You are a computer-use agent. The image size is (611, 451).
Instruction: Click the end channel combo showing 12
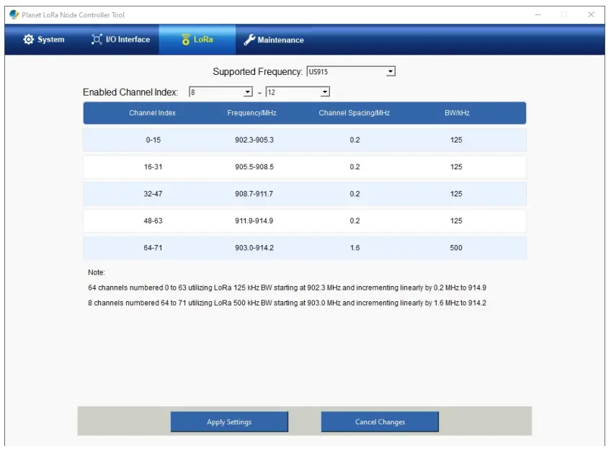tap(298, 92)
